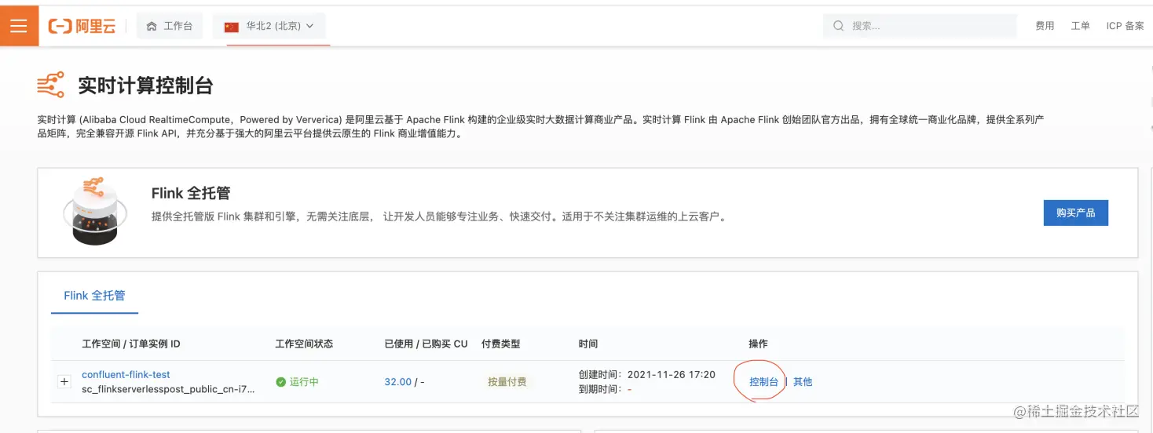Image resolution: width=1153 pixels, height=433 pixels.
Task: Open the 工单 menu item
Action: coord(1081,26)
